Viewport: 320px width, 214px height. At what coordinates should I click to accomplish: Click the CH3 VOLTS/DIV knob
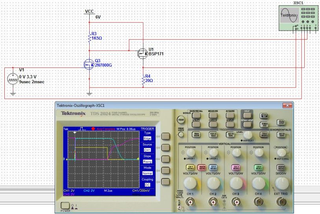(x=236, y=183)
